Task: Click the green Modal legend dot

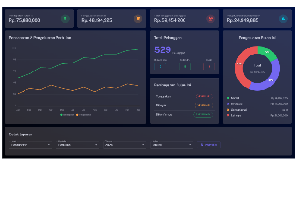Action: [x=228, y=98]
